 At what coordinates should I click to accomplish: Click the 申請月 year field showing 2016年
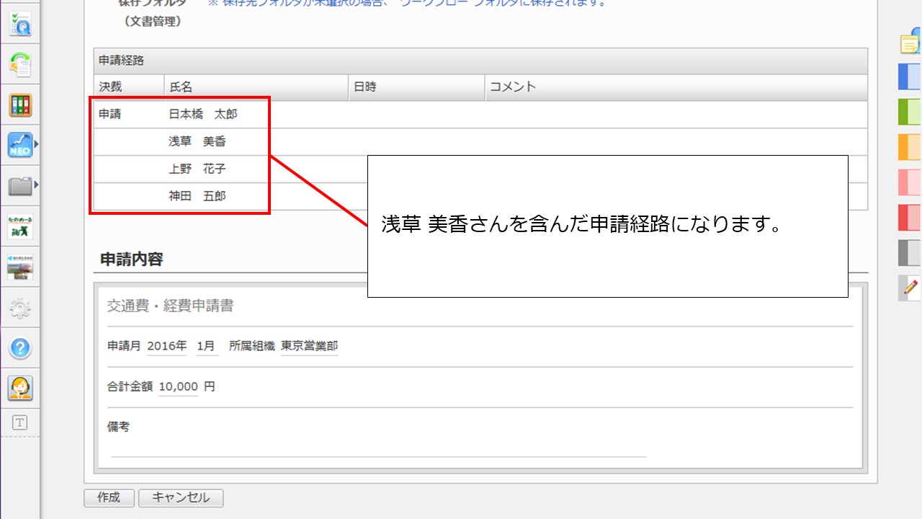point(166,346)
